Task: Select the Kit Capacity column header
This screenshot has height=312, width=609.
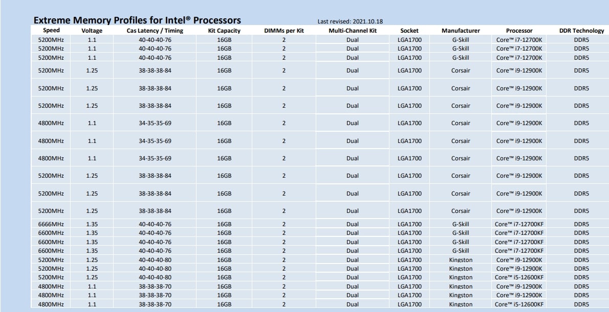Action: pos(224,31)
